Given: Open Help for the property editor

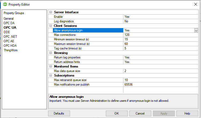Looking at the screenshot, I should coord(187,113).
